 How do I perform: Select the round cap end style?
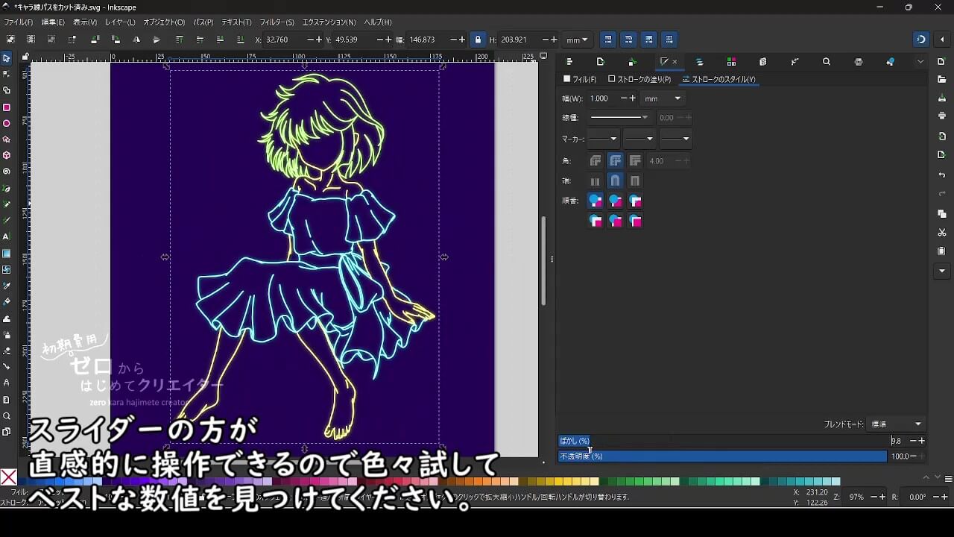(x=615, y=181)
